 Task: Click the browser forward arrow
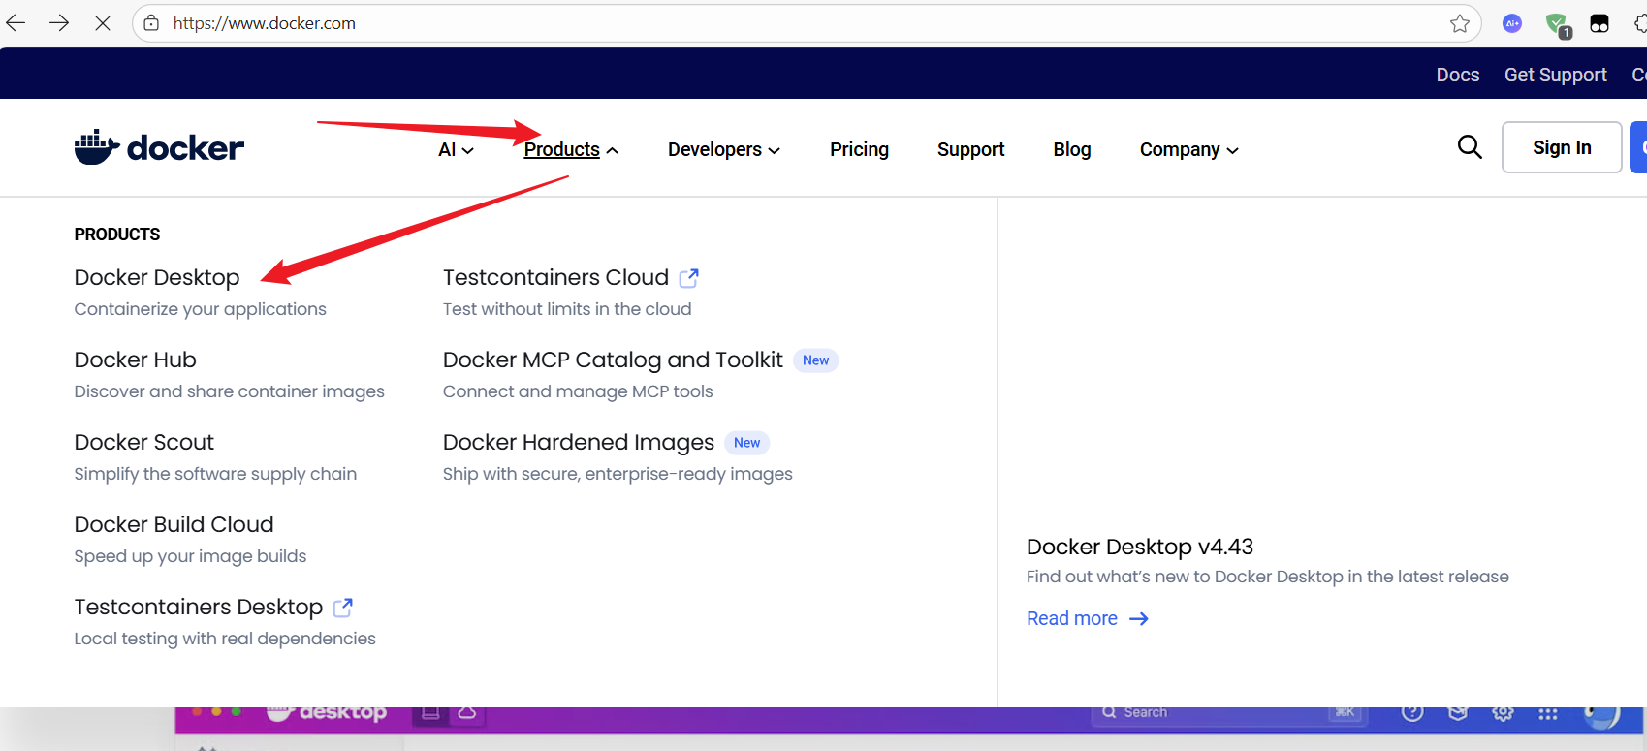(x=59, y=22)
